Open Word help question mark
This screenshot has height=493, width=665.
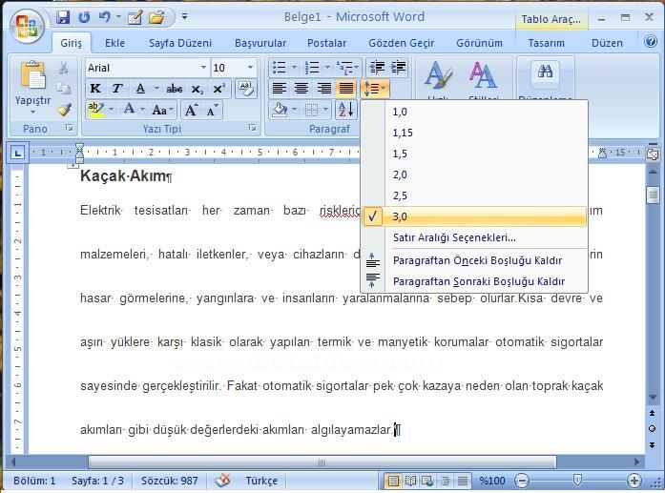[x=650, y=41]
